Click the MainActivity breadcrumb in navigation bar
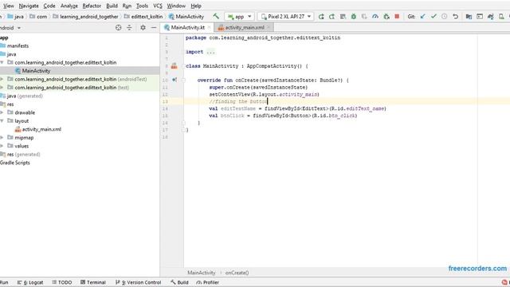The height and width of the screenshot is (287, 510). pyautogui.click(x=186, y=17)
